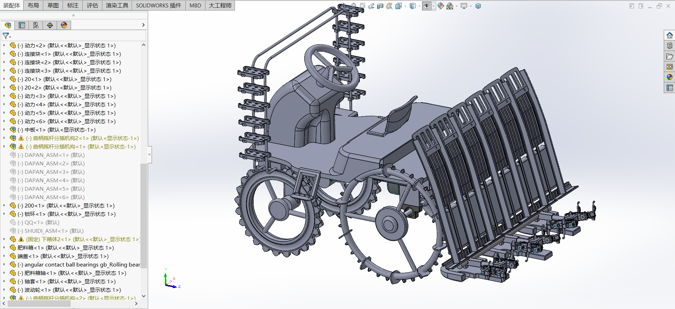Screen dimensions: 675x309
Task: Click Zoom to Area magnifier icon
Action: click(363, 6)
